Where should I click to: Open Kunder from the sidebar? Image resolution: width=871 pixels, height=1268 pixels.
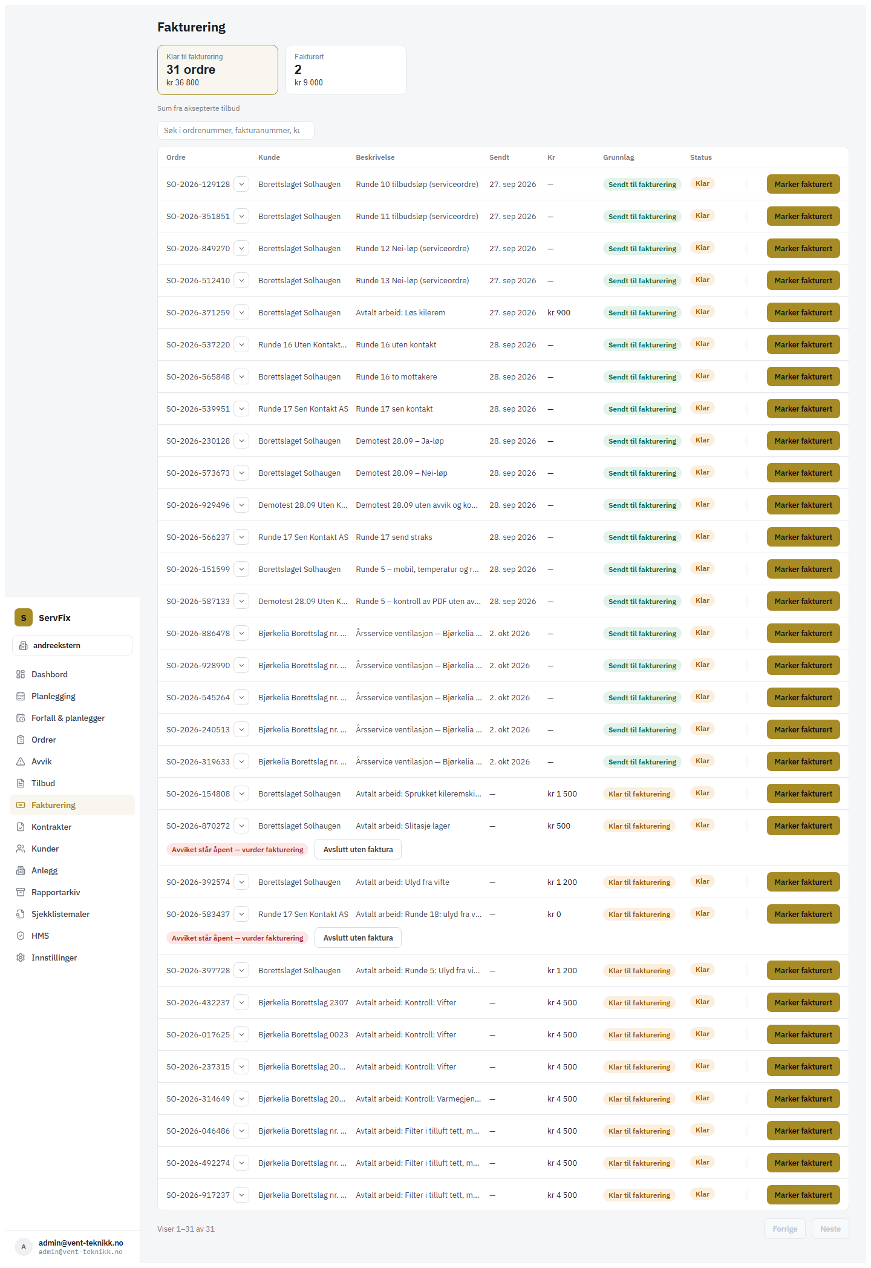point(72,849)
